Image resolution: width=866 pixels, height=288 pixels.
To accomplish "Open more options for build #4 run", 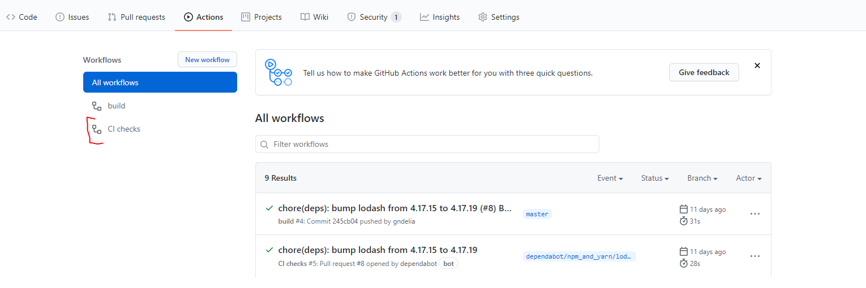I will click(x=755, y=214).
